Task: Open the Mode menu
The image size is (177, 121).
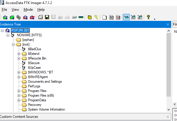Action: [28, 10]
